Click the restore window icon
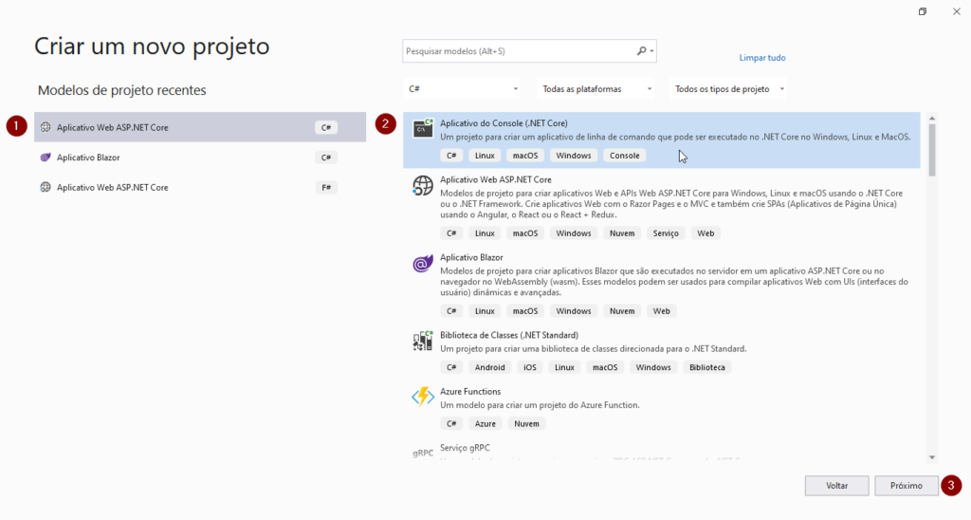The height and width of the screenshot is (520, 971). pyautogui.click(x=922, y=11)
